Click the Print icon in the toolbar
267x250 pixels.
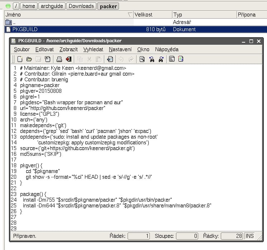[59, 59]
